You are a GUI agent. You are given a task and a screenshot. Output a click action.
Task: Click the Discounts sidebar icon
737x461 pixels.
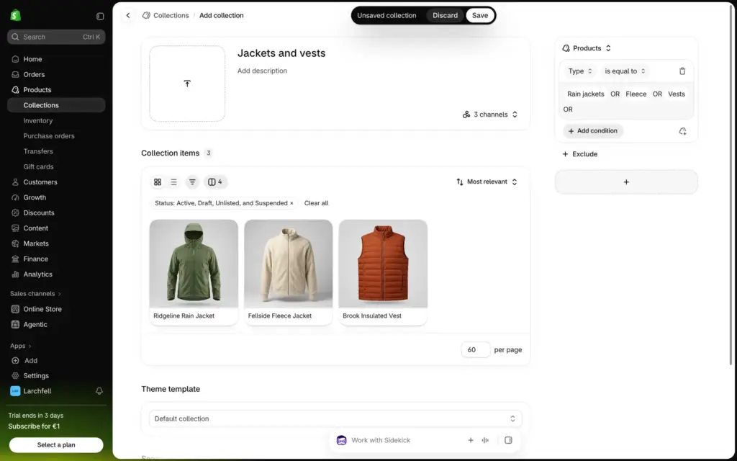tap(16, 213)
